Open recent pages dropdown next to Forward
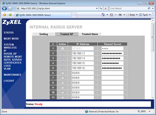Image resolution: width=156 pixels, height=115 pixels. pyautogui.click(x=14, y=8)
